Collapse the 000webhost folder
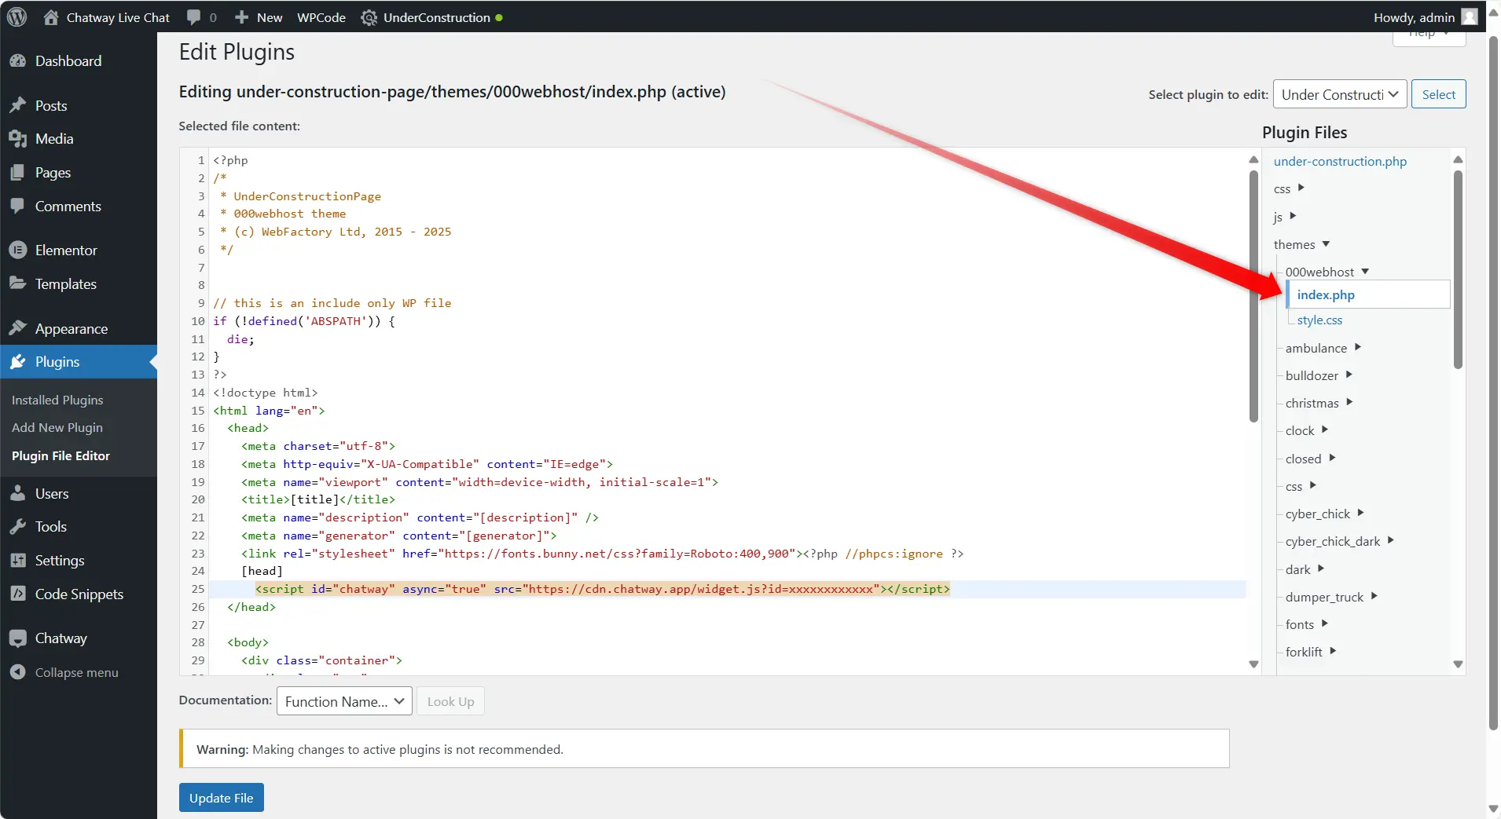 coord(1365,272)
